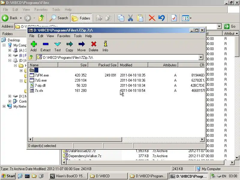240x180 pixels.
Task: Open the File menu in 7-Zip
Action: [32, 36]
